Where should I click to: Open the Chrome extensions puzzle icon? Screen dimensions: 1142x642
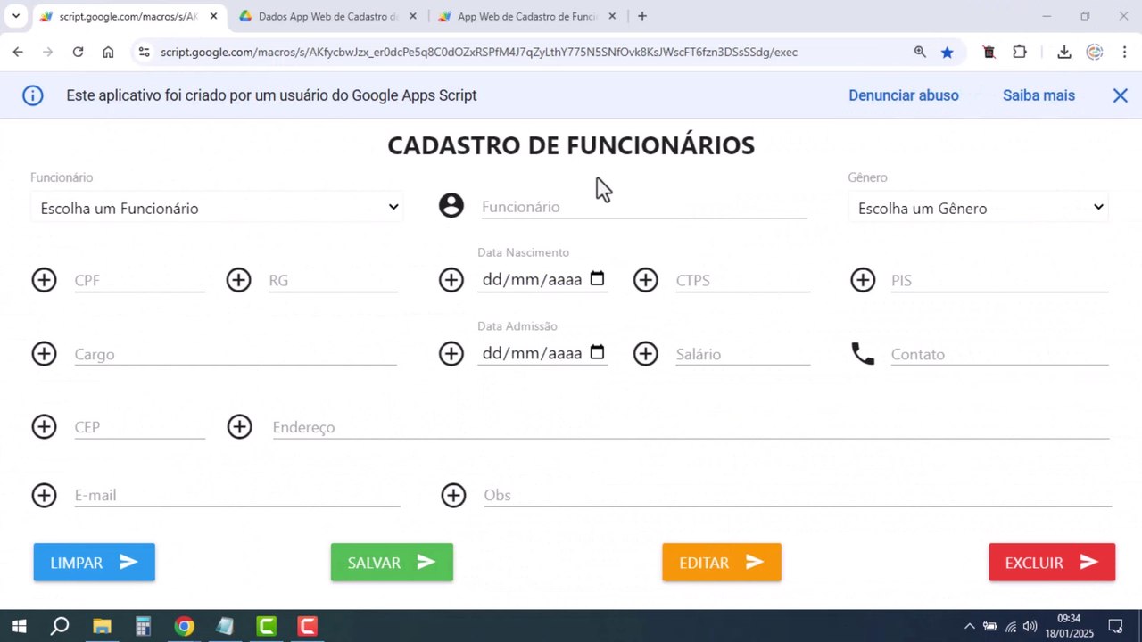[1020, 53]
